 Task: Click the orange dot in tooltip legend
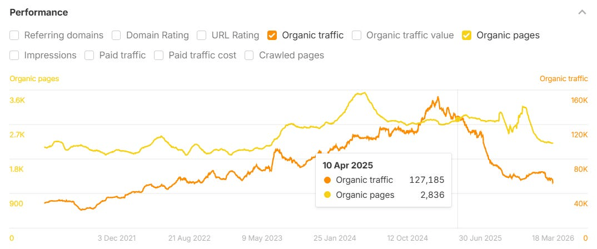click(x=327, y=180)
